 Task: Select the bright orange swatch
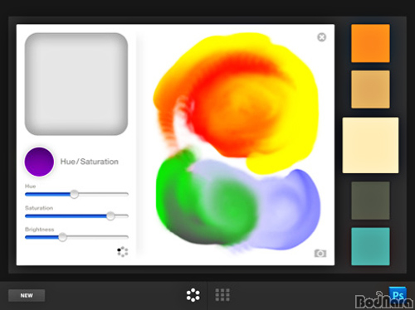(x=370, y=43)
